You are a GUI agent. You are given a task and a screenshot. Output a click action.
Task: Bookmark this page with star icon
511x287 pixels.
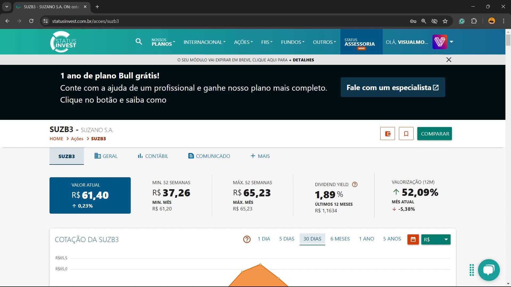tap(445, 21)
